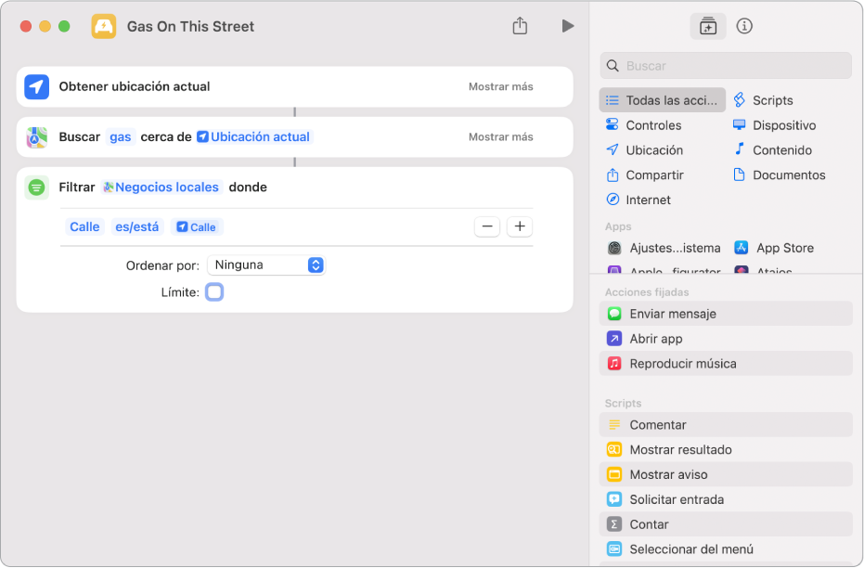This screenshot has width=864, height=568.
Task: Focus the Buscar search field
Action: (x=726, y=66)
